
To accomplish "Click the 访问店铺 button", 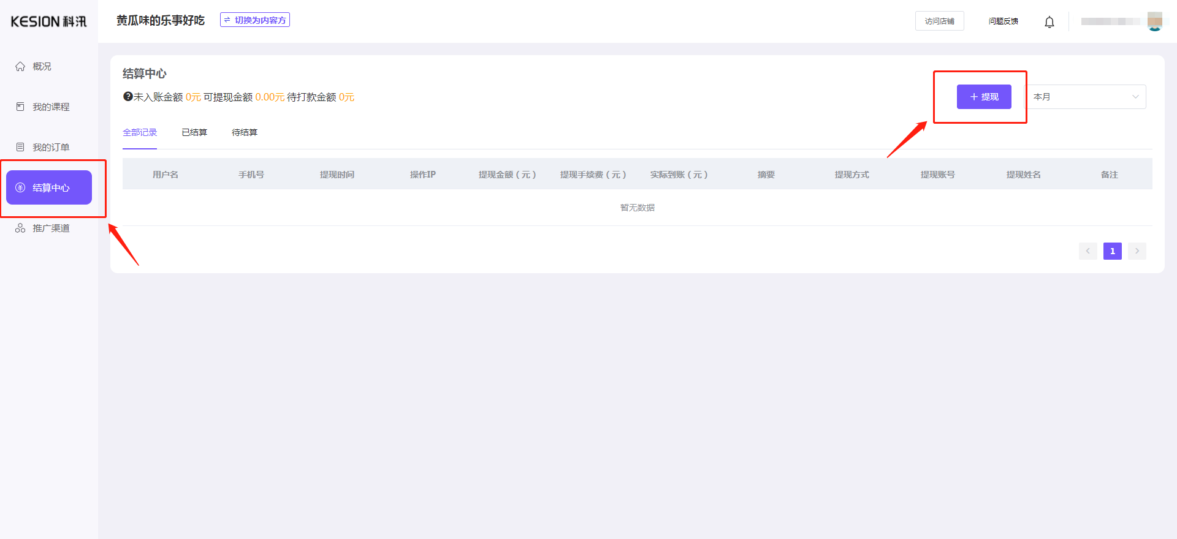I will [x=939, y=21].
